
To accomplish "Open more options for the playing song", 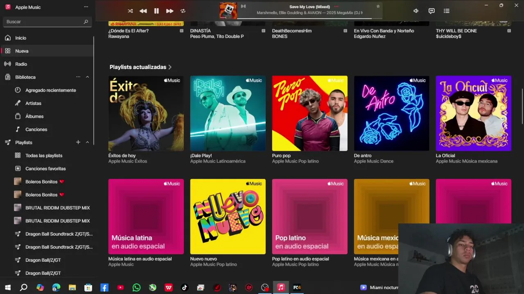I will point(337,7).
